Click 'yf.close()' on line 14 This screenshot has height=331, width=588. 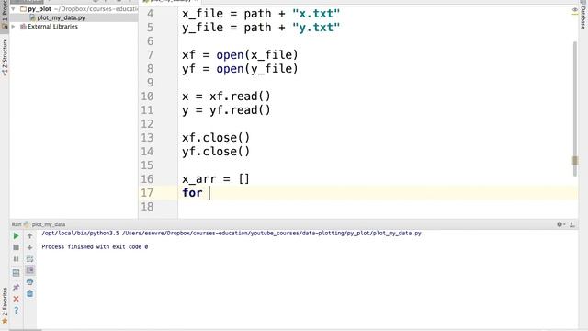pyautogui.click(x=216, y=152)
